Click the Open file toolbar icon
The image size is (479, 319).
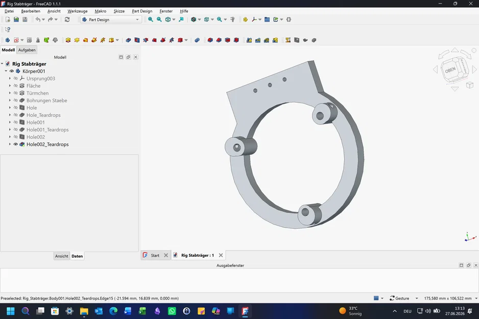pos(16,19)
